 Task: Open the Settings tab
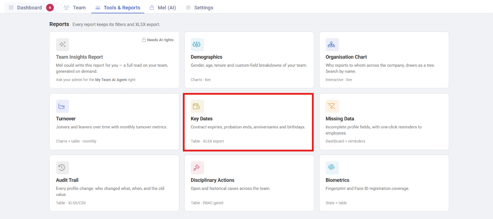click(x=199, y=8)
